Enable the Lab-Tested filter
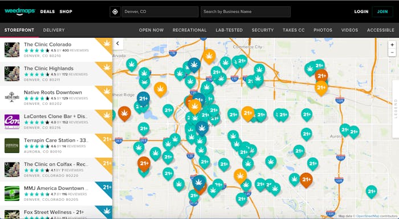The height and width of the screenshot is (219, 399). coord(229,30)
